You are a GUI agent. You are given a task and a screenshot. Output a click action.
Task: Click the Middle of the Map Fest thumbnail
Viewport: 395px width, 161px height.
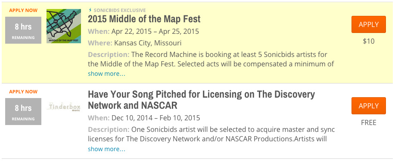[64, 26]
